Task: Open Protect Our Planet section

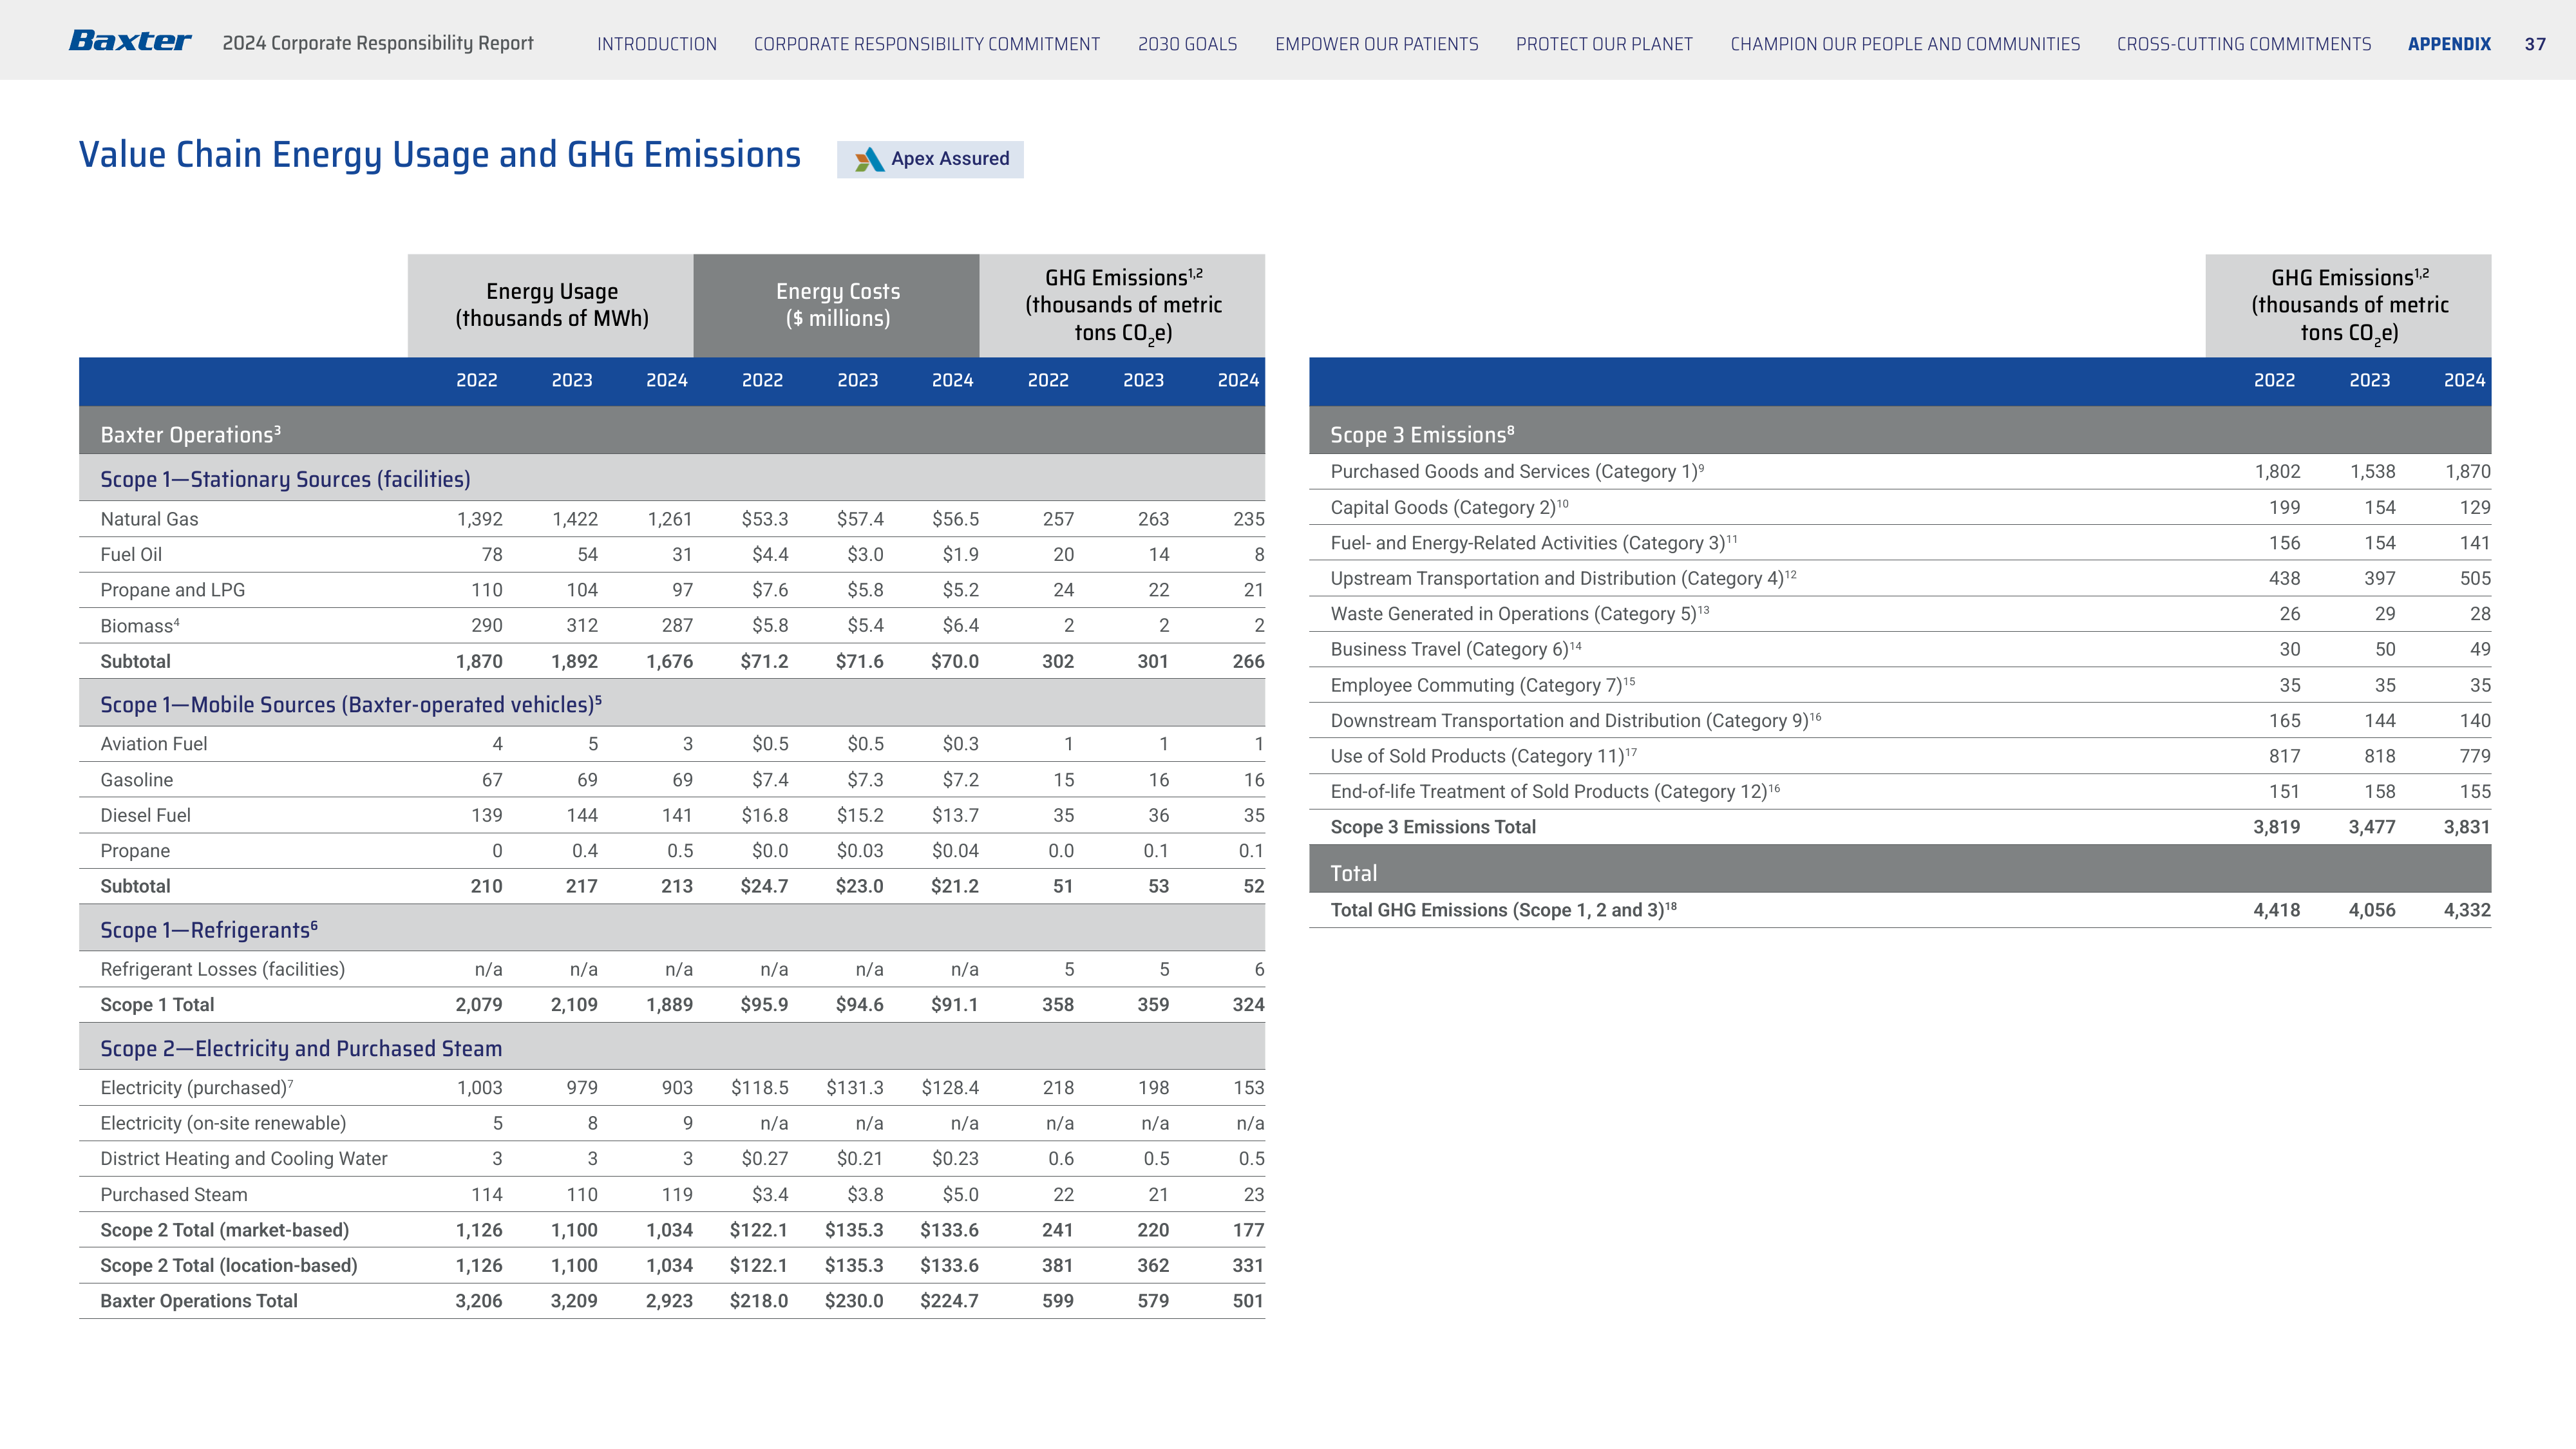Action: 1604,44
